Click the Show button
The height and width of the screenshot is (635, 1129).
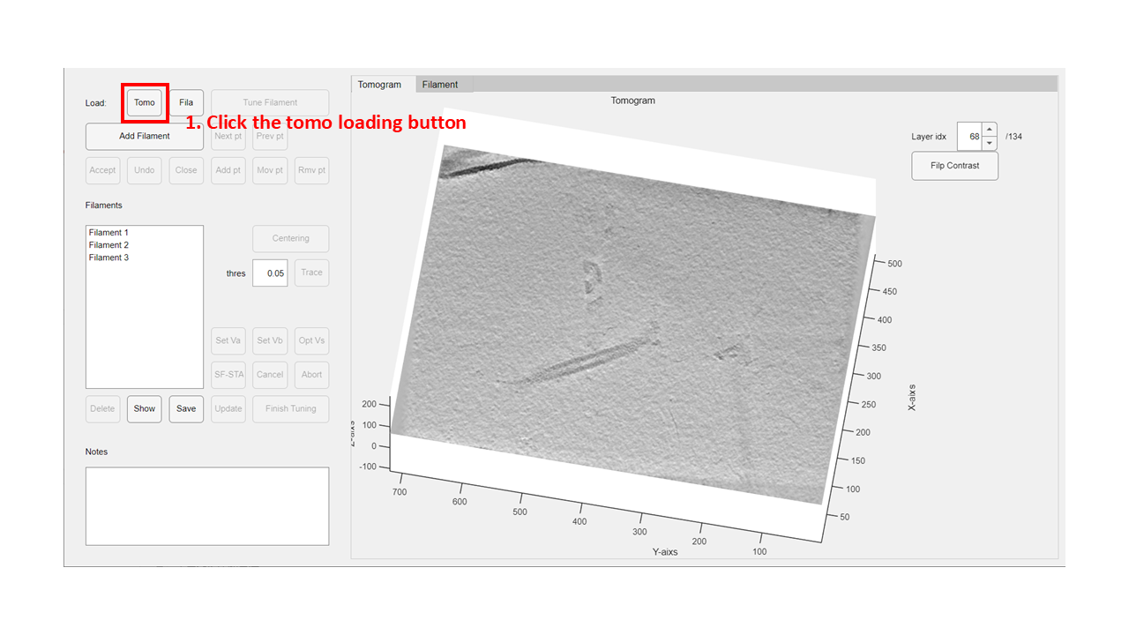click(145, 408)
